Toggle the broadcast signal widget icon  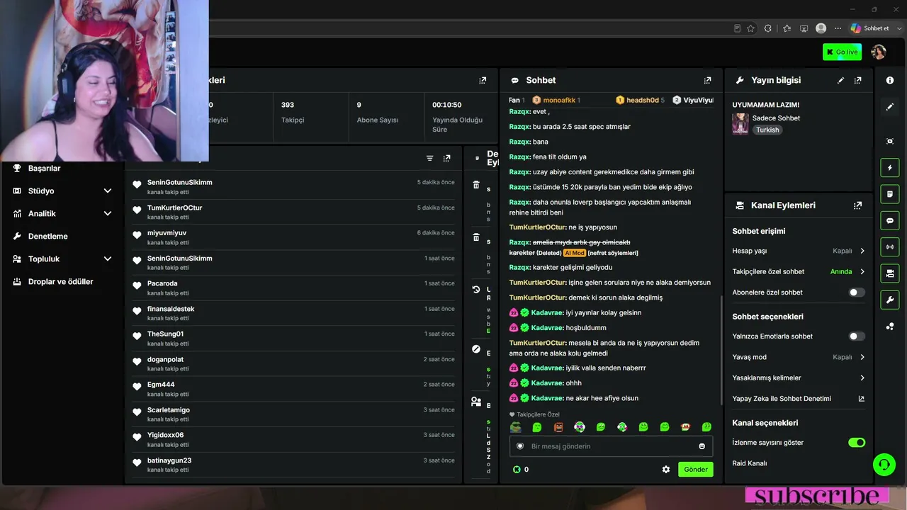890,246
